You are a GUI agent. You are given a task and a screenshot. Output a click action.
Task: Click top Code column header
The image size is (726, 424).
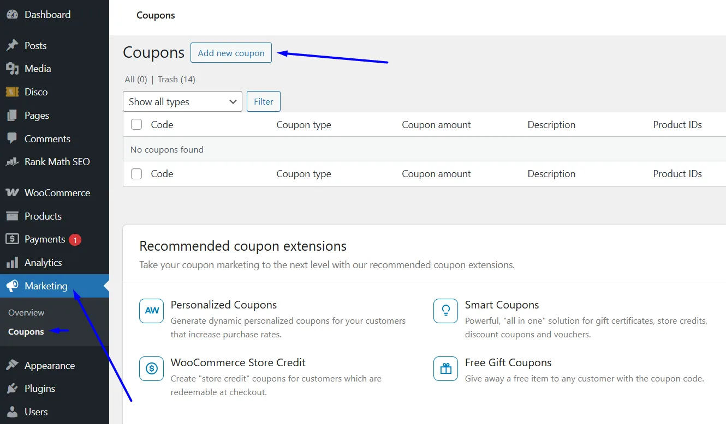162,125
